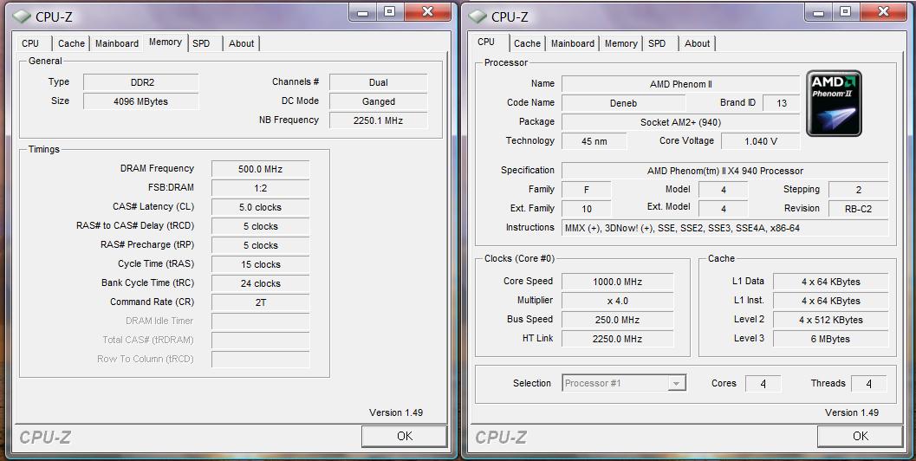
Task: Maximize the left CPU-Z window
Action: pos(390,12)
